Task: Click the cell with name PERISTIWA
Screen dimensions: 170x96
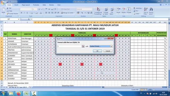Action: pos(14,38)
